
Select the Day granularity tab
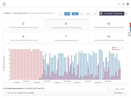pos(75,14)
